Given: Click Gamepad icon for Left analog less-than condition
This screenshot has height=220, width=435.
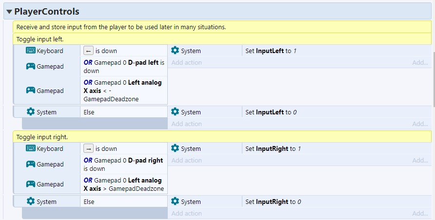Looking at the screenshot, I should click(31, 90).
